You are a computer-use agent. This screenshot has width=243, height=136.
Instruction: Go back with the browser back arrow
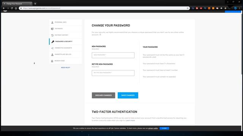pyautogui.click(x=4, y=8)
